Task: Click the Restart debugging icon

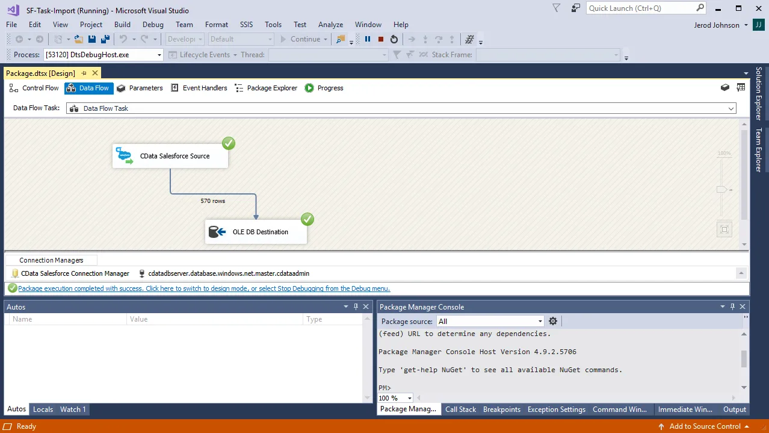Action: pos(395,39)
